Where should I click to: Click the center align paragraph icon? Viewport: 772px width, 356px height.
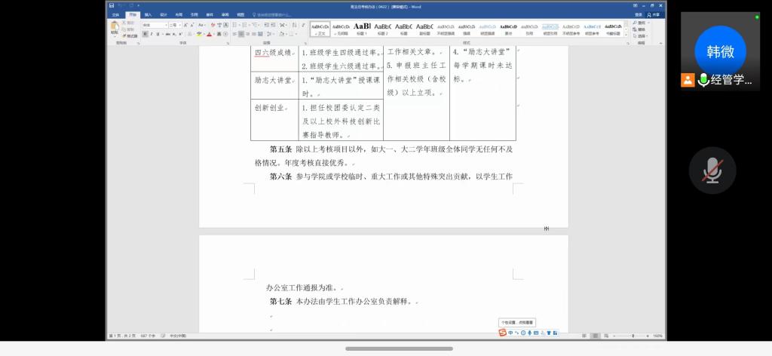tap(242, 34)
